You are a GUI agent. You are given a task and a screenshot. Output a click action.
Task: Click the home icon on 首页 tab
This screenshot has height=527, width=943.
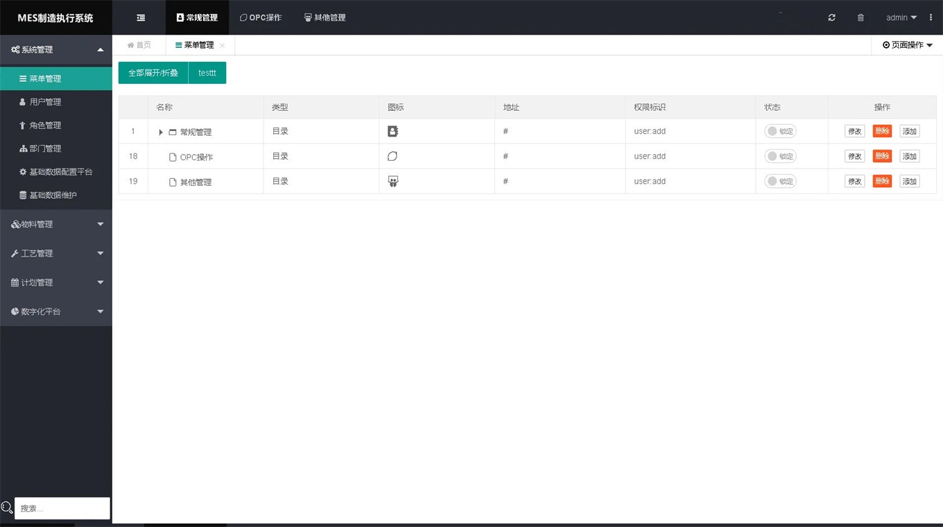[x=130, y=45]
